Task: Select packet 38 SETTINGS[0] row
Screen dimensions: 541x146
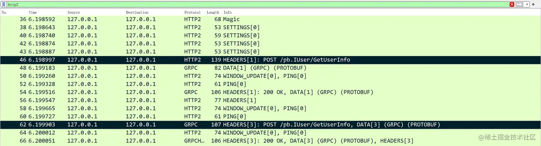Action: pos(270,27)
